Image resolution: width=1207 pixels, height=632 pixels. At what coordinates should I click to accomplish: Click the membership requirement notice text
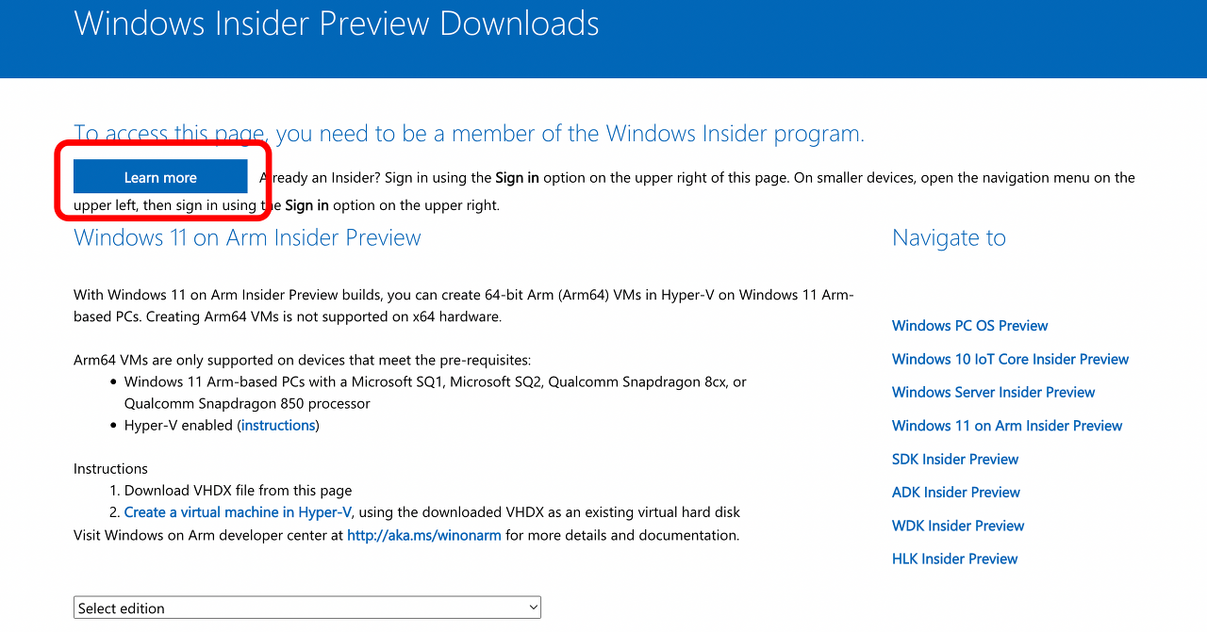[469, 133]
